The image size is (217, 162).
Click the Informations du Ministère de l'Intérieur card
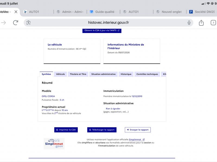tap(132, 51)
